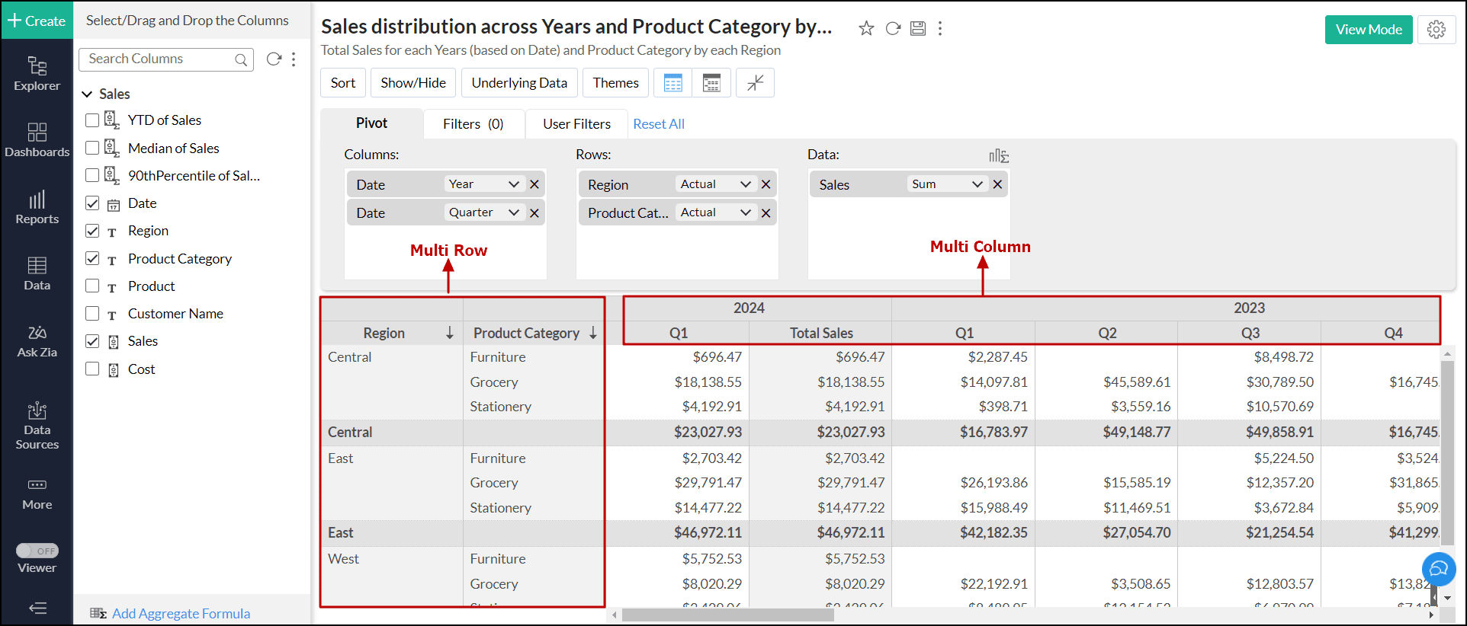
Task: Check the Customer Name column checkbox
Action: [92, 314]
